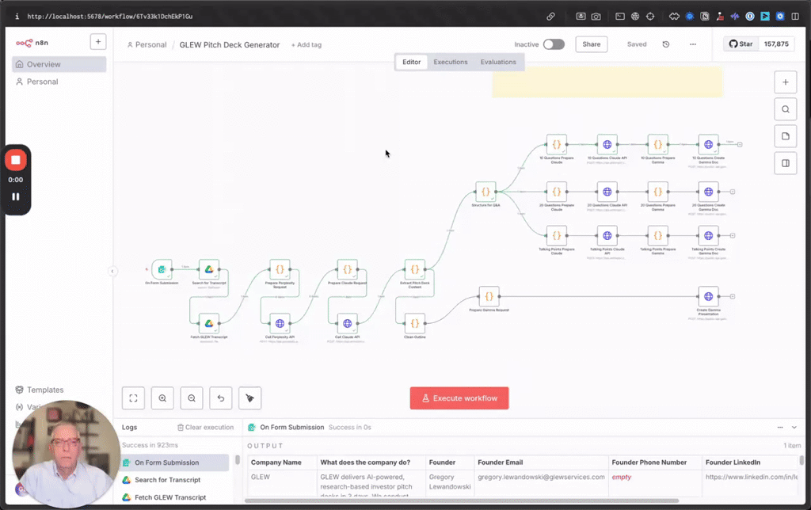Screen dimensions: 811x510
Task: Open workflow options three-dots menu
Action: [x=693, y=44]
